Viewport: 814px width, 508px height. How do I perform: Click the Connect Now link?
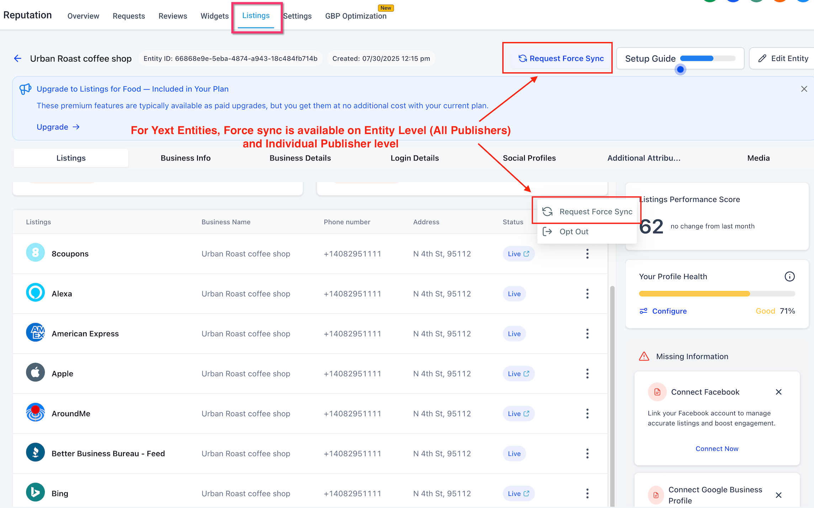coord(717,449)
